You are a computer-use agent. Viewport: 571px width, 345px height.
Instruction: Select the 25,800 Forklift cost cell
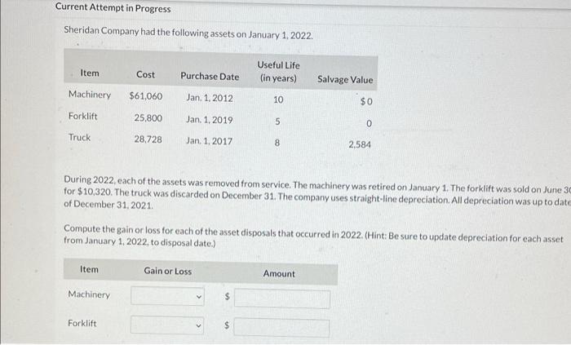click(x=148, y=118)
